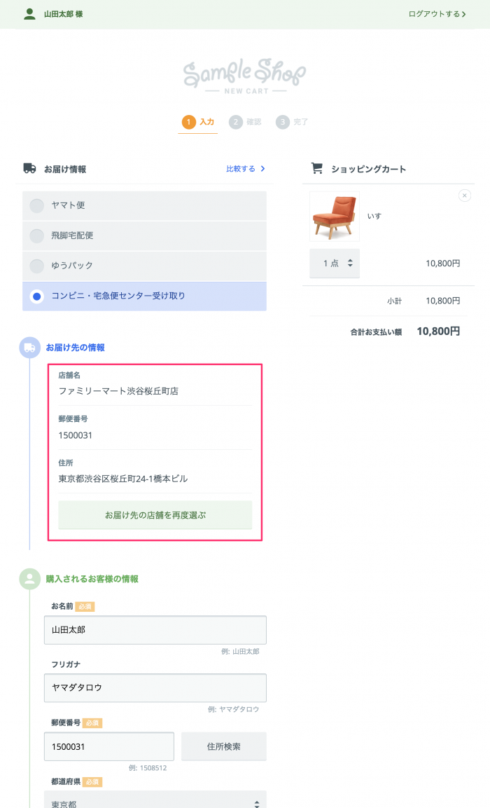Viewport: 490px width, 808px height.
Task: Click the フリガナ input field
Action: 155,688
